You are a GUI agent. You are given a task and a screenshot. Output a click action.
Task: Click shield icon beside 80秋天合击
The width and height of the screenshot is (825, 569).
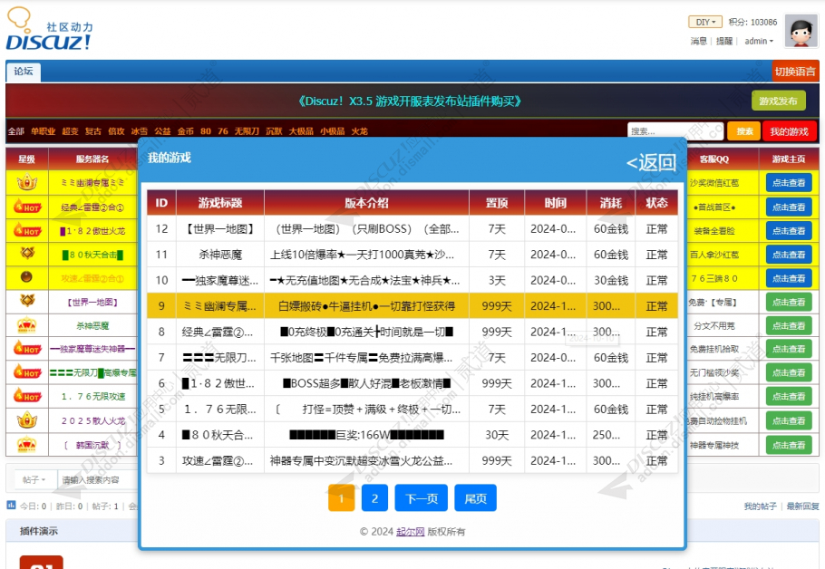pos(27,254)
